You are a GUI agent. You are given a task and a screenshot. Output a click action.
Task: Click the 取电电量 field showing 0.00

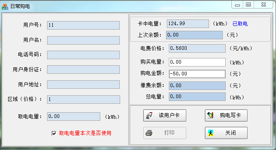point(73,117)
